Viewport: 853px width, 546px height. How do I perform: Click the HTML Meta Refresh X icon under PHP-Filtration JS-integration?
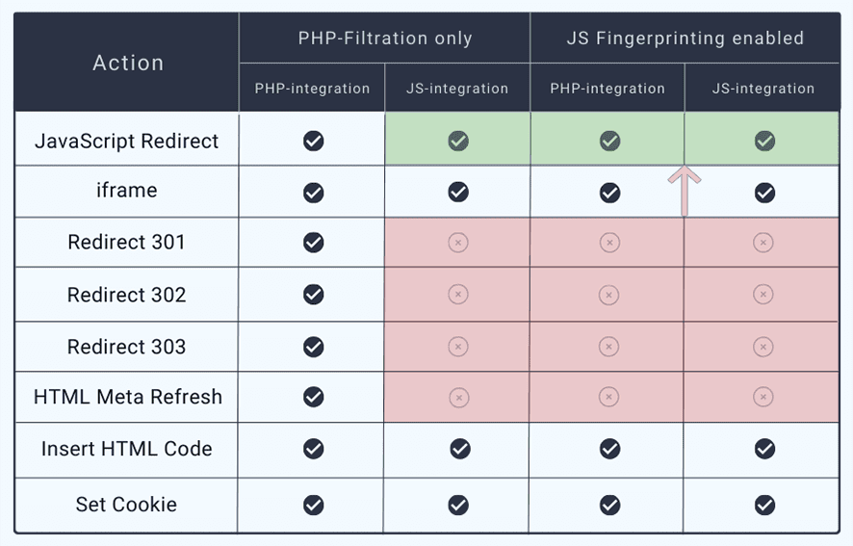(458, 397)
